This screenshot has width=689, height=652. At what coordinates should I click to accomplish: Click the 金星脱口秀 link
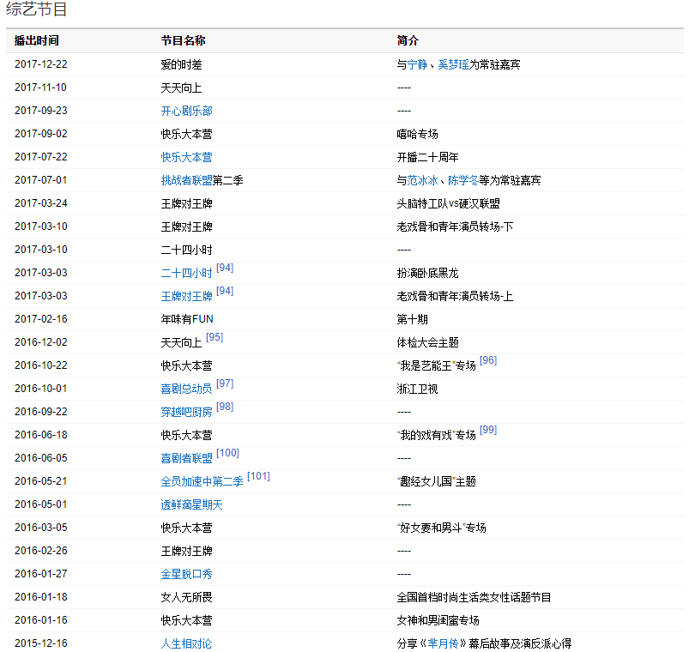tap(186, 574)
